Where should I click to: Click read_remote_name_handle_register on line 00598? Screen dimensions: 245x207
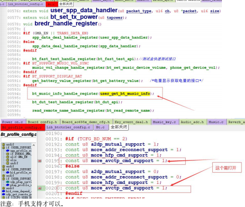tap(68, 111)
